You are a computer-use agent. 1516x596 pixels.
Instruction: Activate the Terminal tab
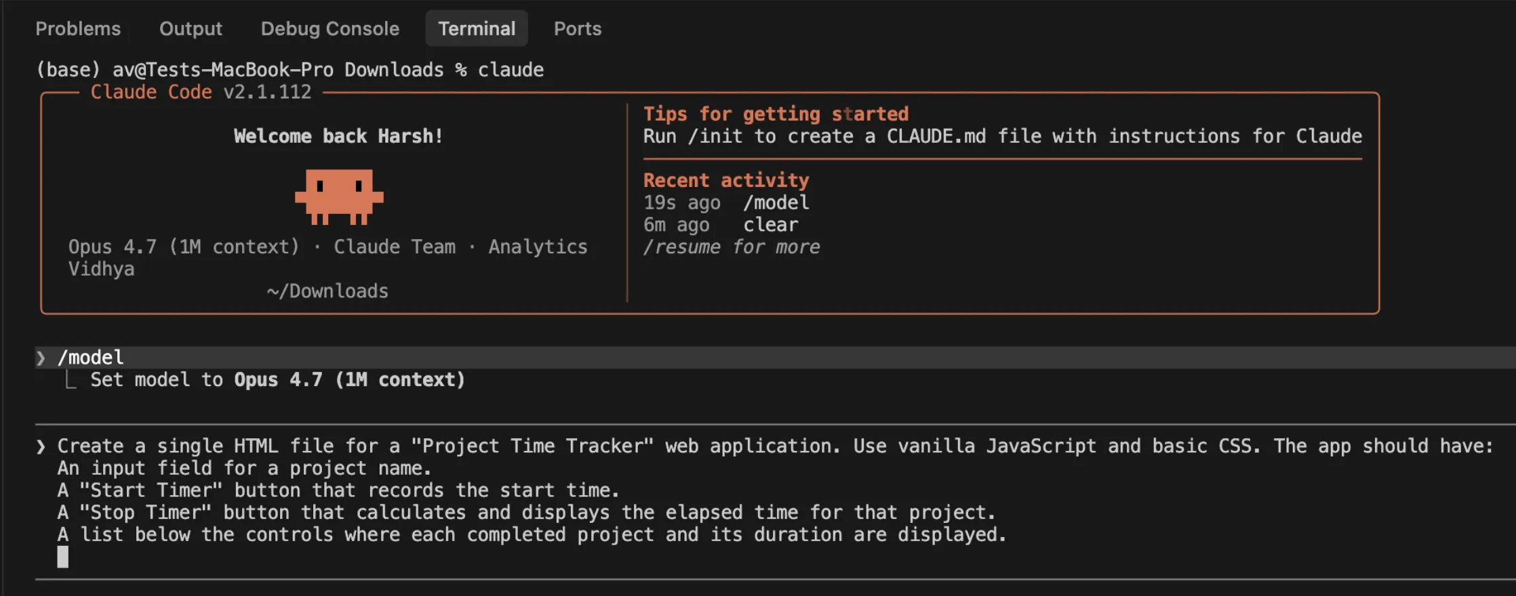coord(477,28)
